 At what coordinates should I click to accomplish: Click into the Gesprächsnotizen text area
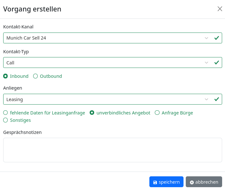pyautogui.click(x=112, y=150)
